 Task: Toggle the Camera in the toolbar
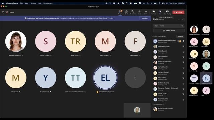point(154,12)
